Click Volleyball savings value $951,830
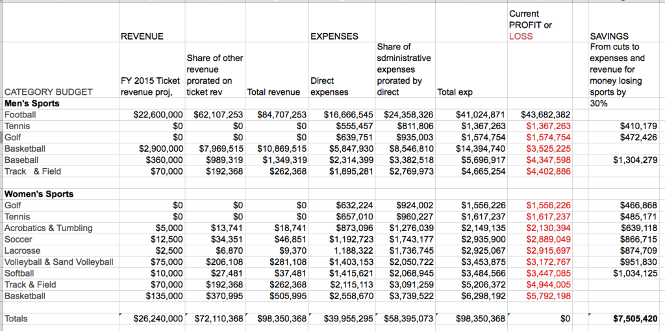The height and width of the screenshot is (331, 665). (639, 262)
